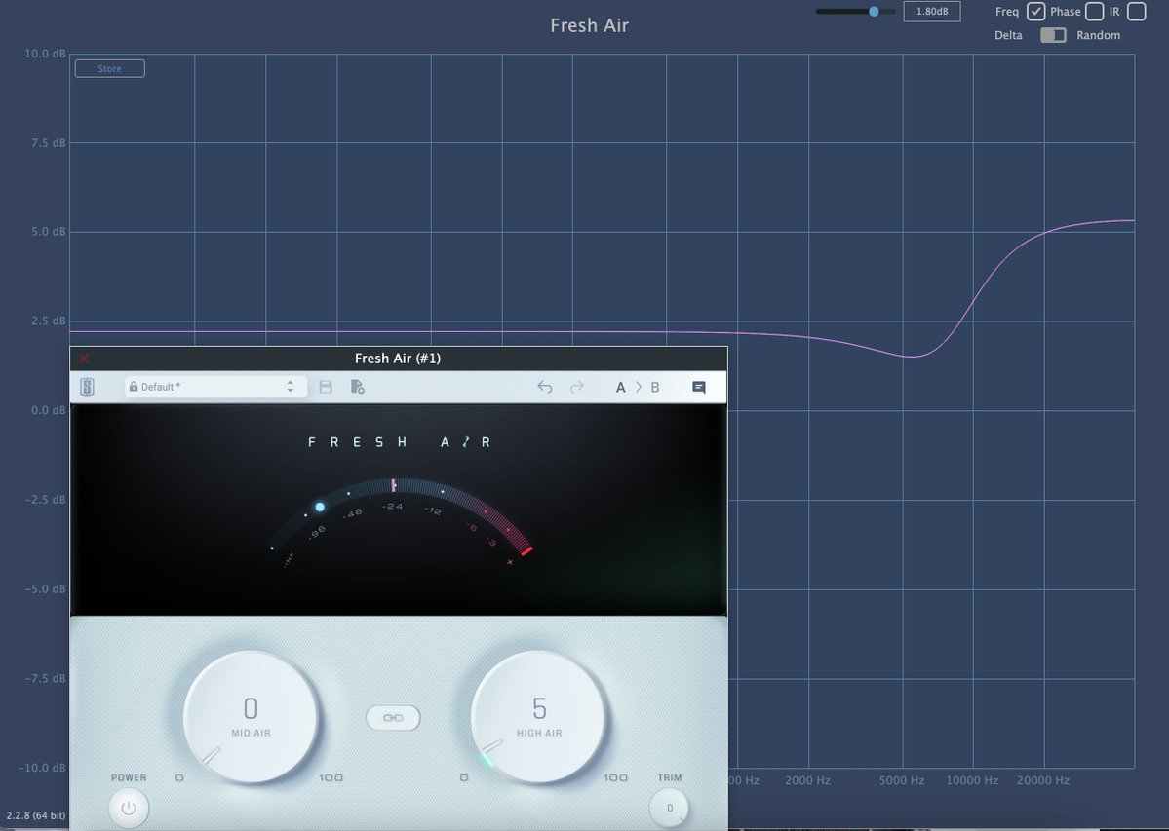Open the save-preset-as icon

coord(357,386)
